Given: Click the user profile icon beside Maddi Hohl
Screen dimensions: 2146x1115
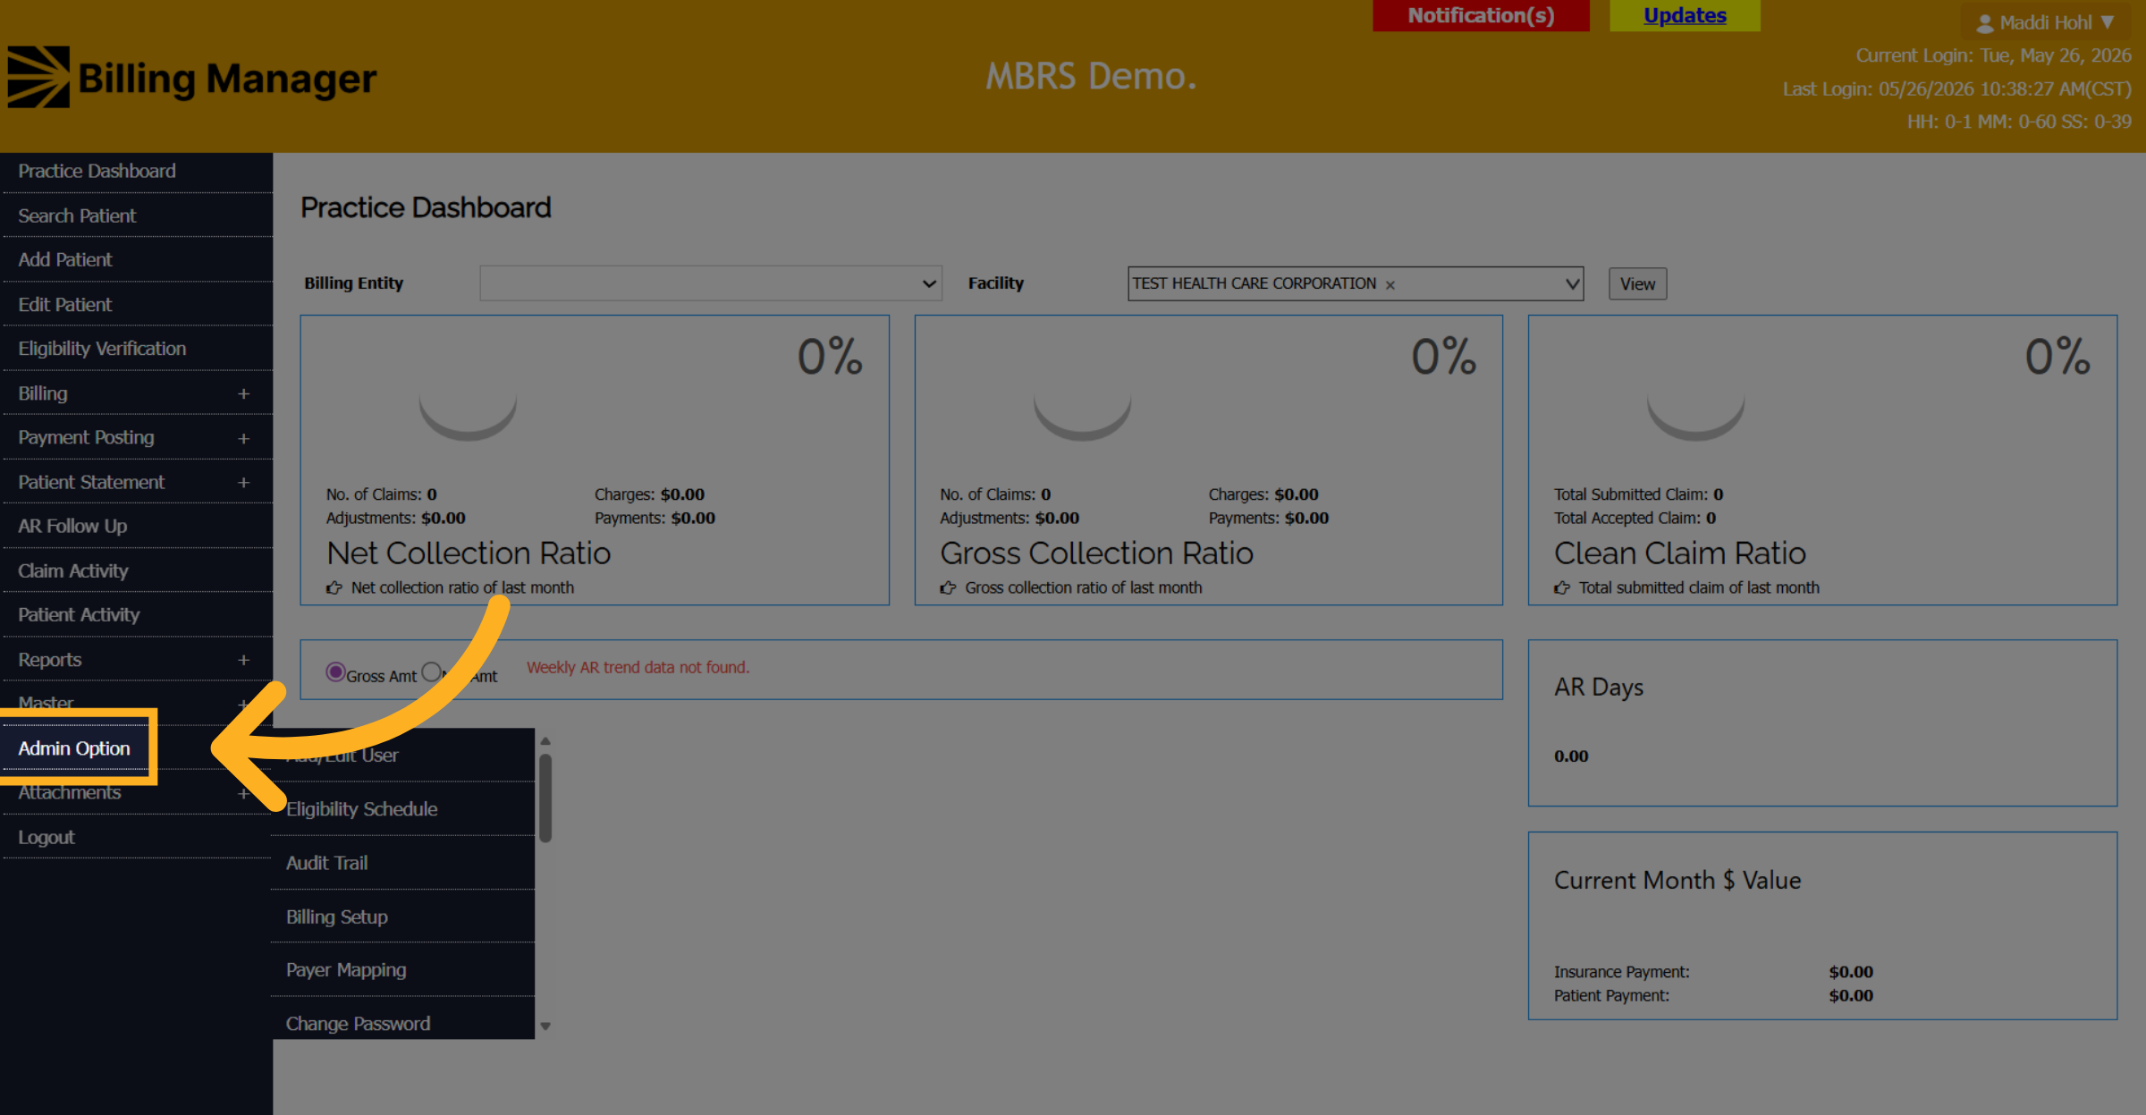Looking at the screenshot, I should pos(1984,23).
